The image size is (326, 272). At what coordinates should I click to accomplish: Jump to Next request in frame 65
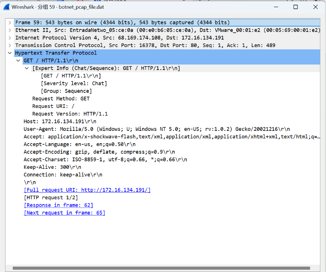point(65,213)
